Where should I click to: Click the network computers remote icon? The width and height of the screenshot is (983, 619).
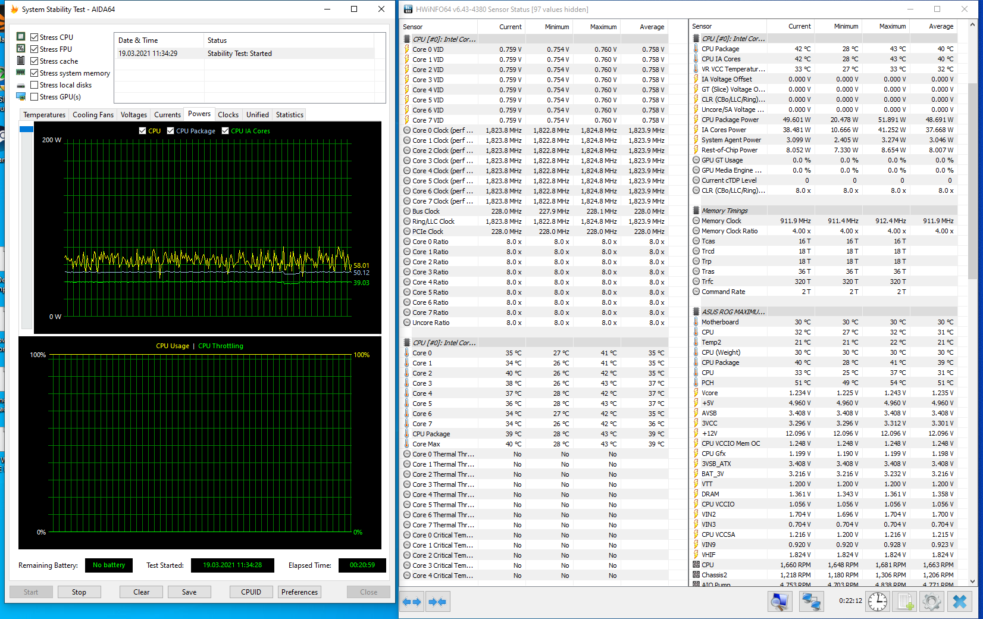pyautogui.click(x=810, y=602)
